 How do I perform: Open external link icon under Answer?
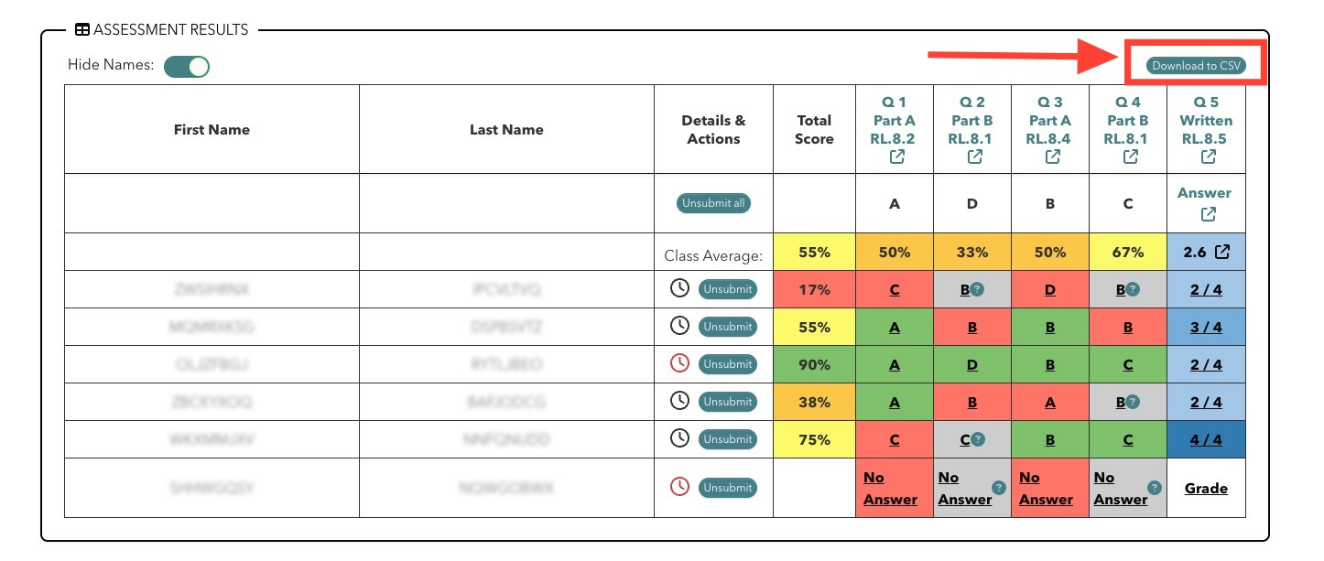[x=1208, y=215]
